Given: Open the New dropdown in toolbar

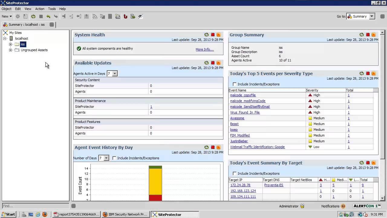Looking at the screenshot, I should [x=7, y=16].
